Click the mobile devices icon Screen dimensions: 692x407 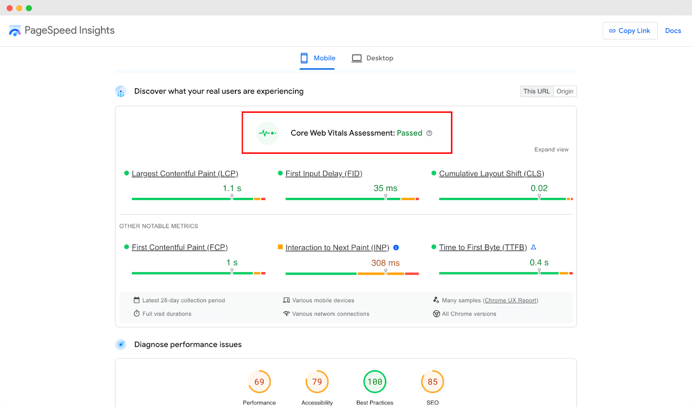[286, 300]
